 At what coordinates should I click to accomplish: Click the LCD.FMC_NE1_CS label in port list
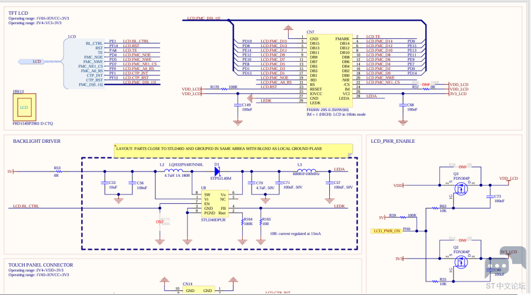[140, 64]
